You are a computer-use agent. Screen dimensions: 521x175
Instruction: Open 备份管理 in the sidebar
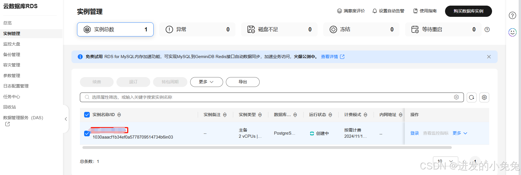click(x=12, y=55)
